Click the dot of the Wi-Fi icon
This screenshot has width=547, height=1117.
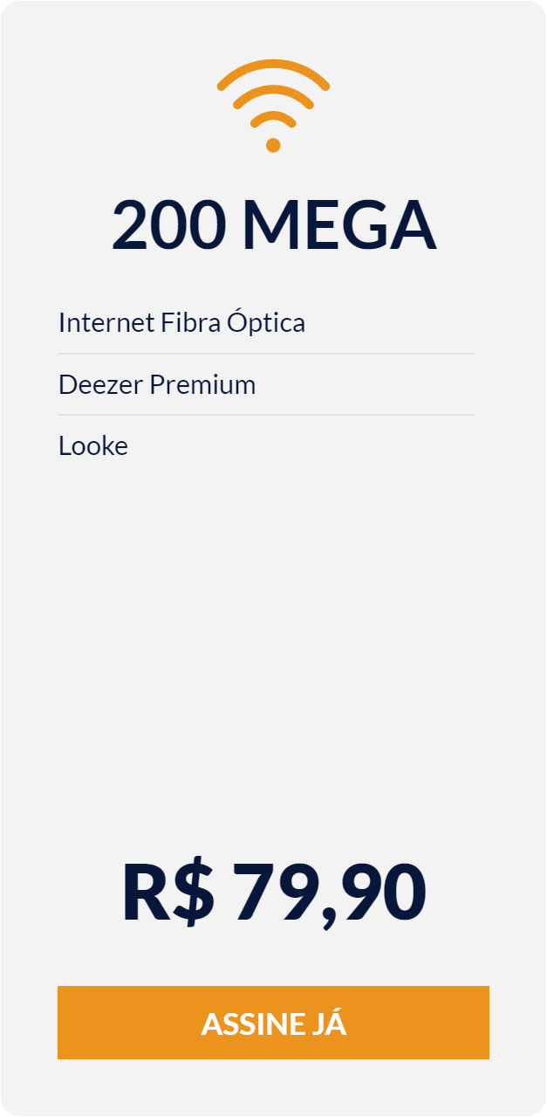273,145
